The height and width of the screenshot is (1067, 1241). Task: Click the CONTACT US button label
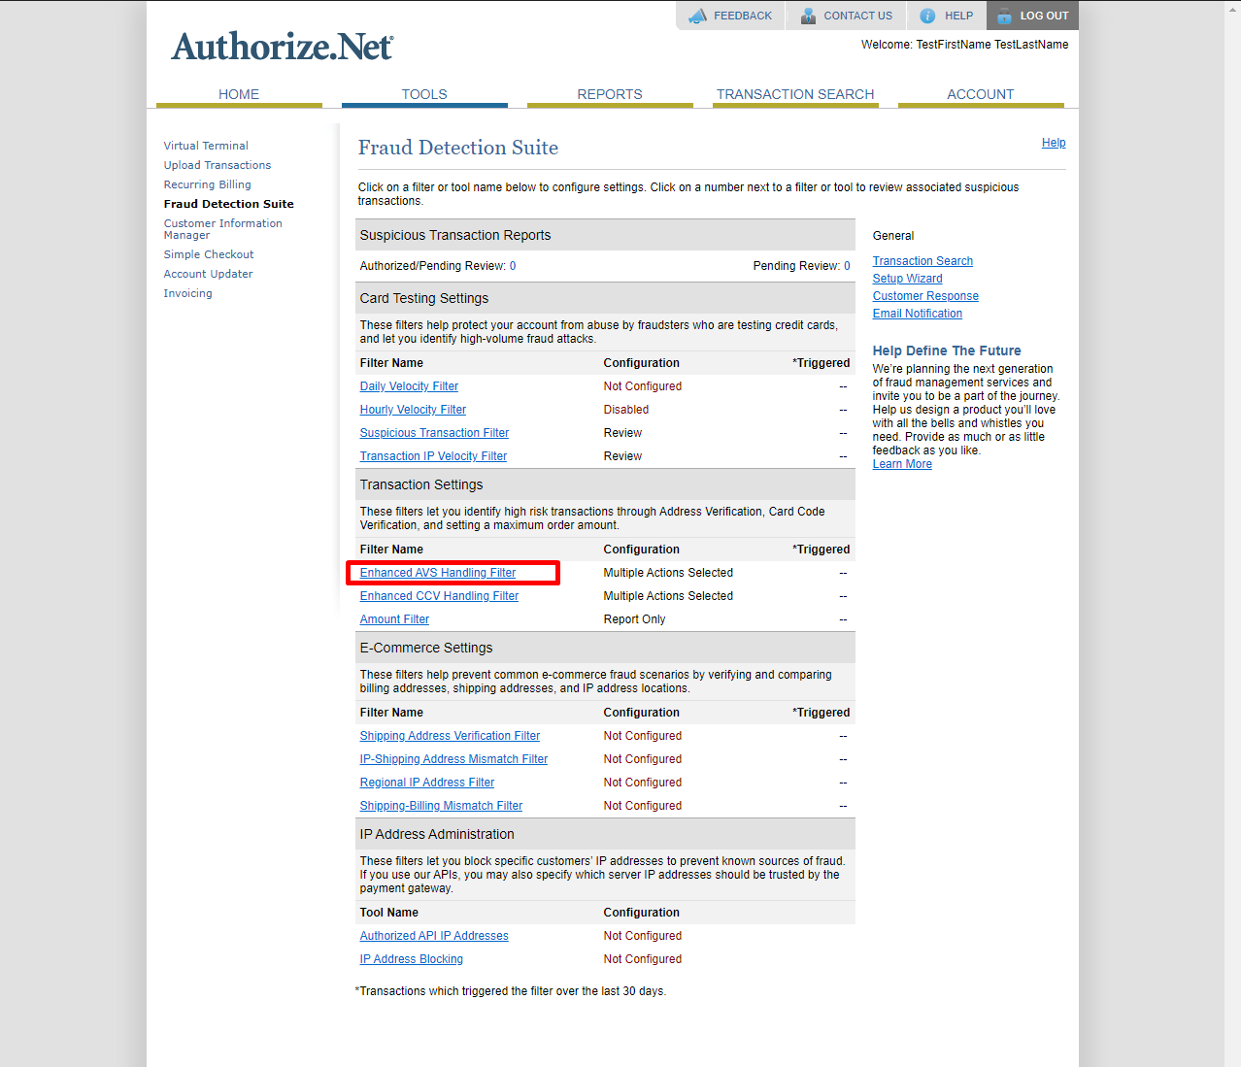tap(858, 16)
